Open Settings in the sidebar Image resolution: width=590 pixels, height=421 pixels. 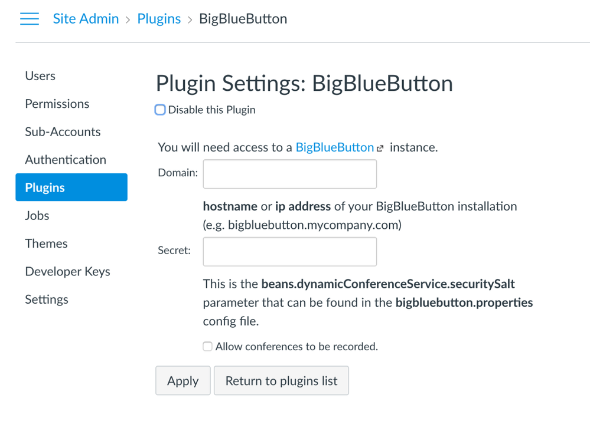(47, 300)
